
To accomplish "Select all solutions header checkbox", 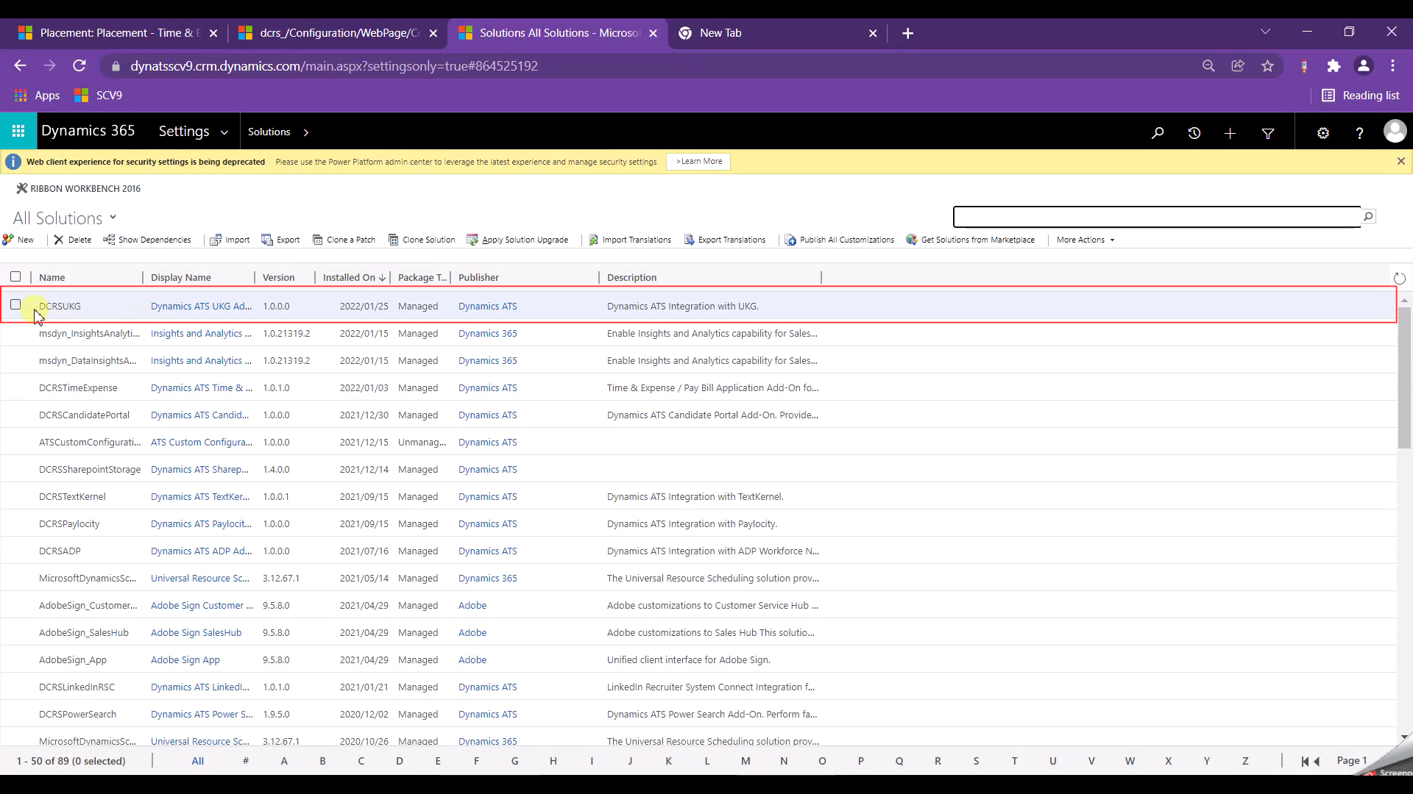I will (x=15, y=276).
